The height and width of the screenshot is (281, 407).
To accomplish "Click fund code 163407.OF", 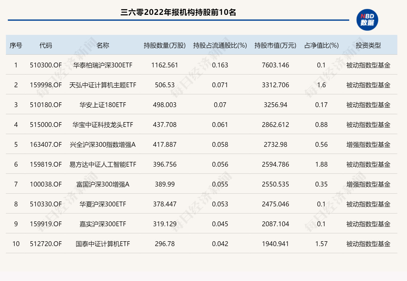I will click(46, 145).
